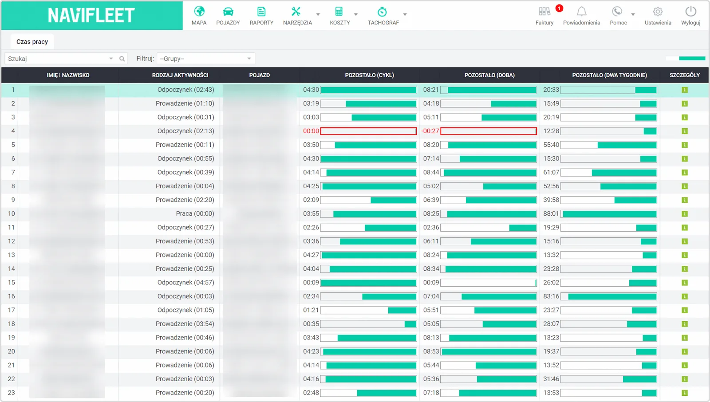Expand the Szukaj combo arrow
The width and height of the screenshot is (710, 402).
[x=111, y=59]
